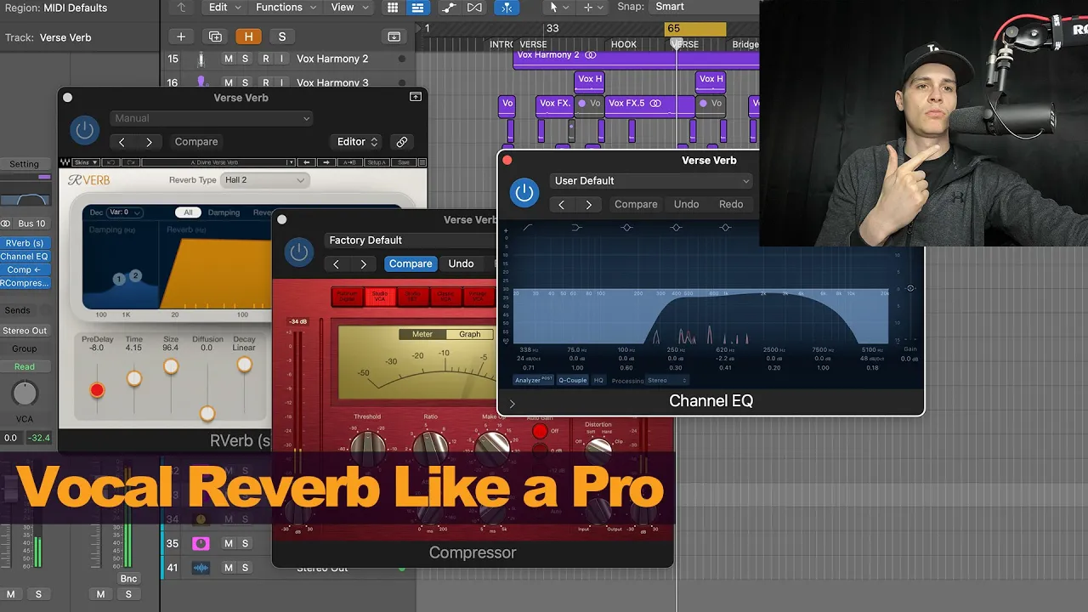1088x612 pixels.
Task: Click Compare in the RVerb plugin header
Action: pyautogui.click(x=196, y=142)
